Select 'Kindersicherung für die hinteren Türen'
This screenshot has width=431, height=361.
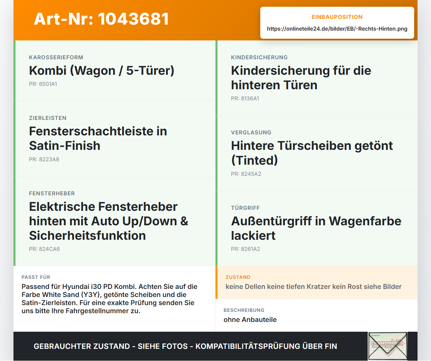coord(301,78)
